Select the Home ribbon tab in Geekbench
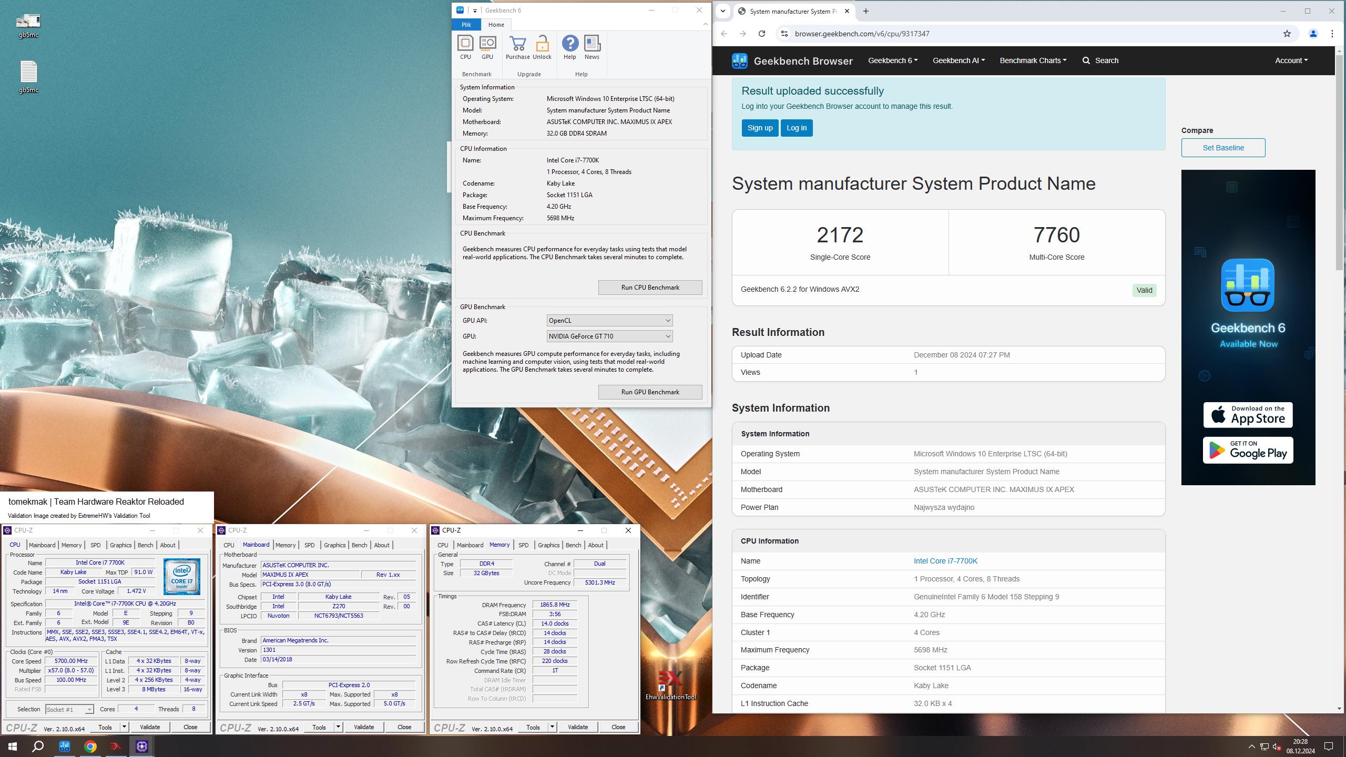 coord(496,25)
